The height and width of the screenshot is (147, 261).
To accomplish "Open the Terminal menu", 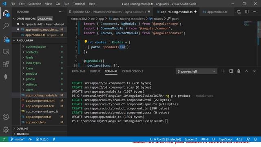I will pyautogui.click(x=79, y=4).
